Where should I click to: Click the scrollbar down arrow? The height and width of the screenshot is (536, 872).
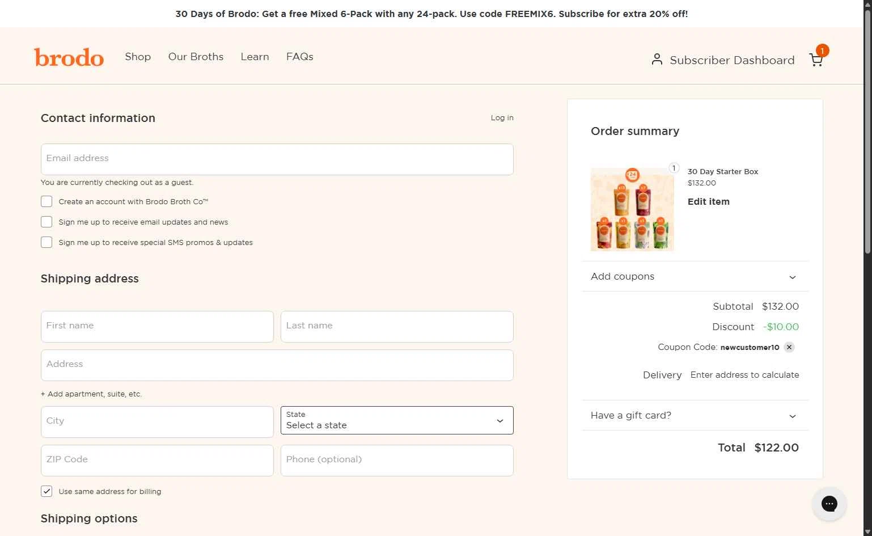click(867, 531)
